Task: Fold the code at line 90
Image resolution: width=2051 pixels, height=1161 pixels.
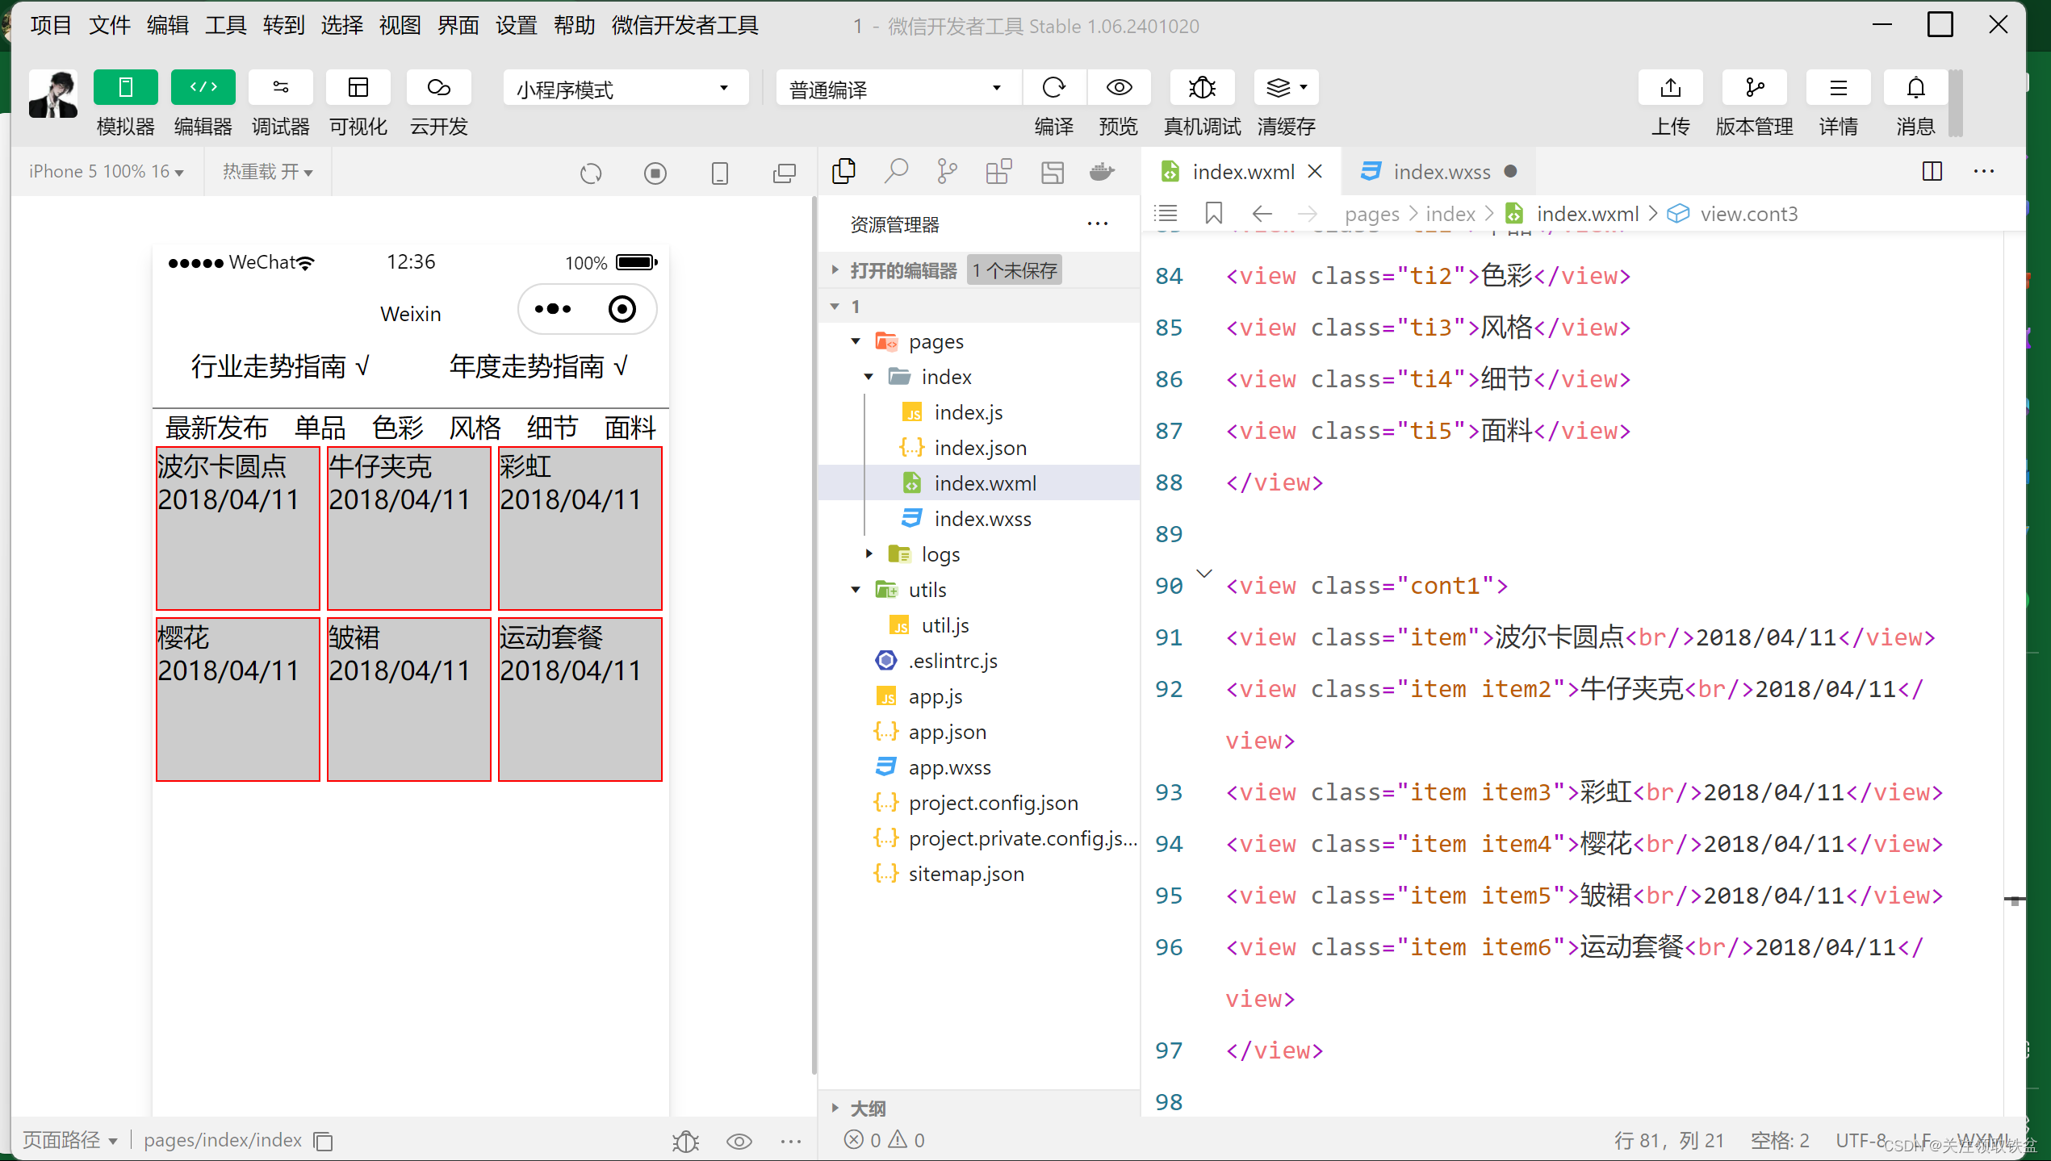Action: click(1204, 574)
